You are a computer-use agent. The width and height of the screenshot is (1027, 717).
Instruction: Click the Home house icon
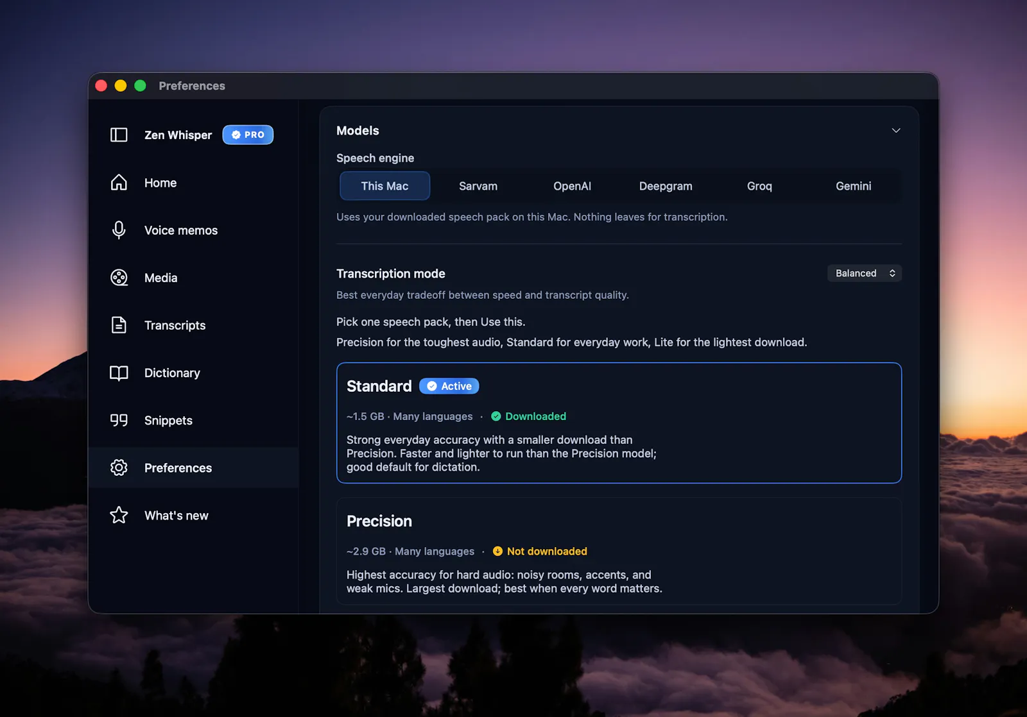point(119,183)
